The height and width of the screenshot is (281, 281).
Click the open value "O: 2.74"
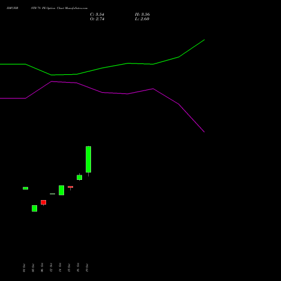pos(97,19)
